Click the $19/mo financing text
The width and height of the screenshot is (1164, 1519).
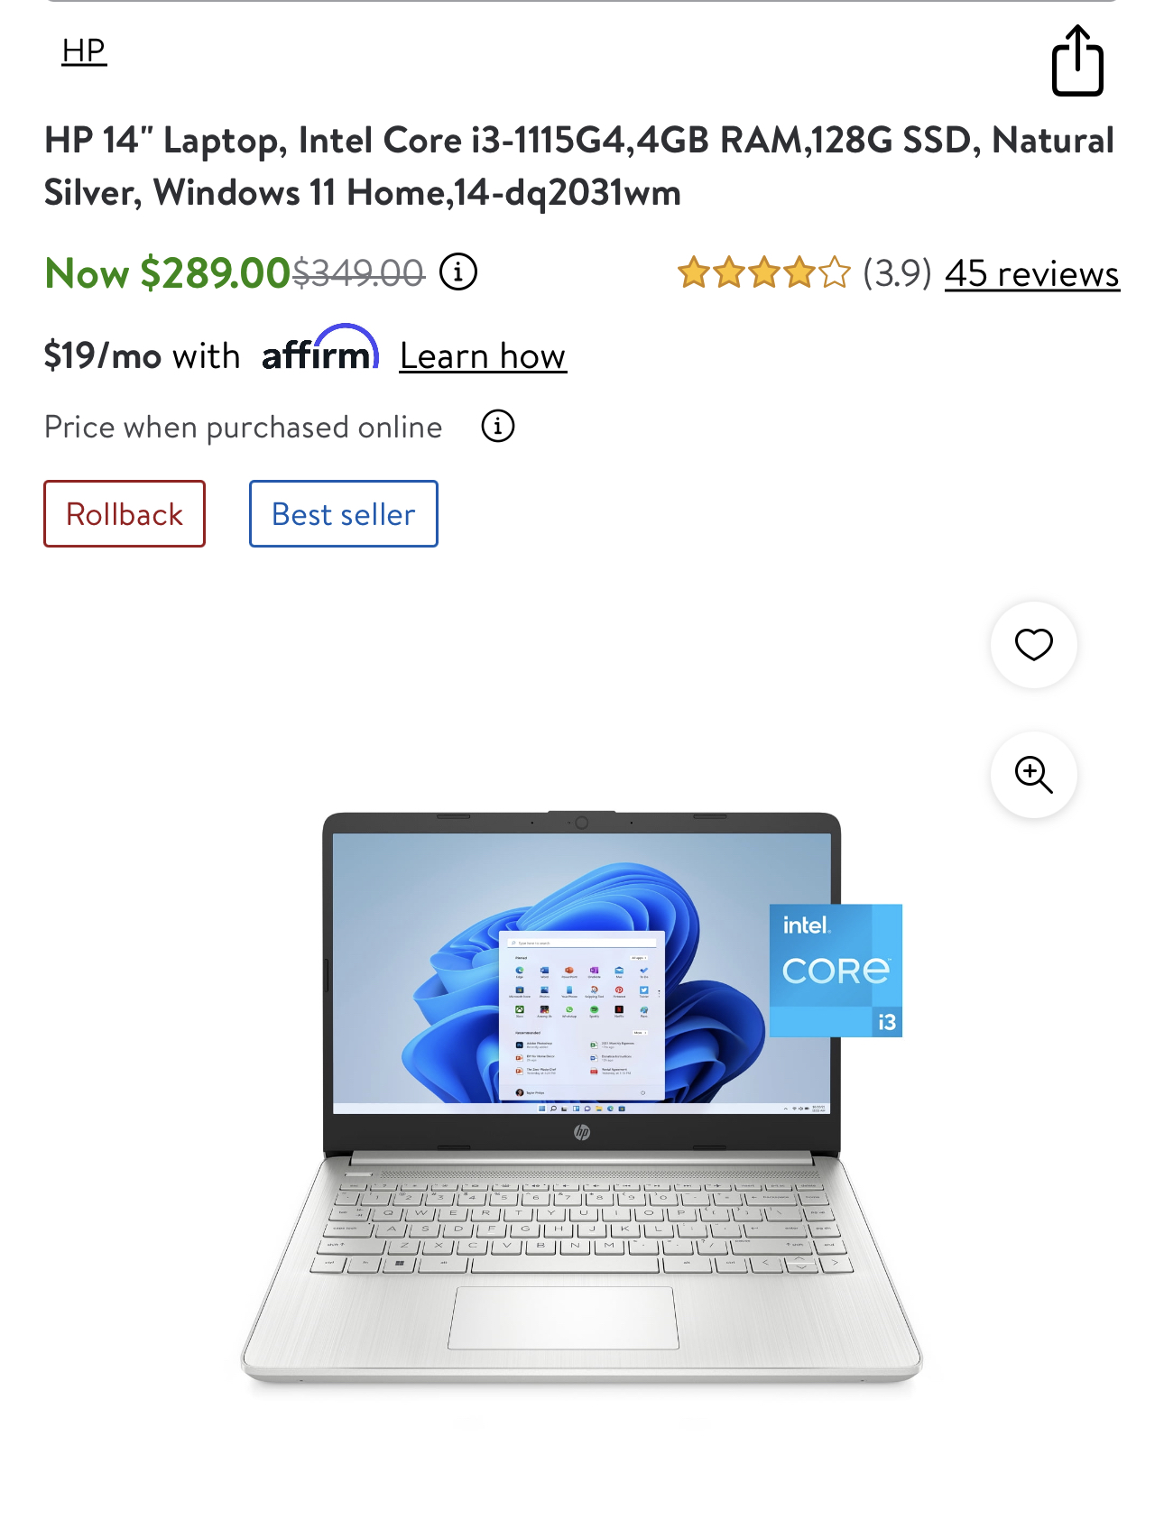tap(142, 355)
